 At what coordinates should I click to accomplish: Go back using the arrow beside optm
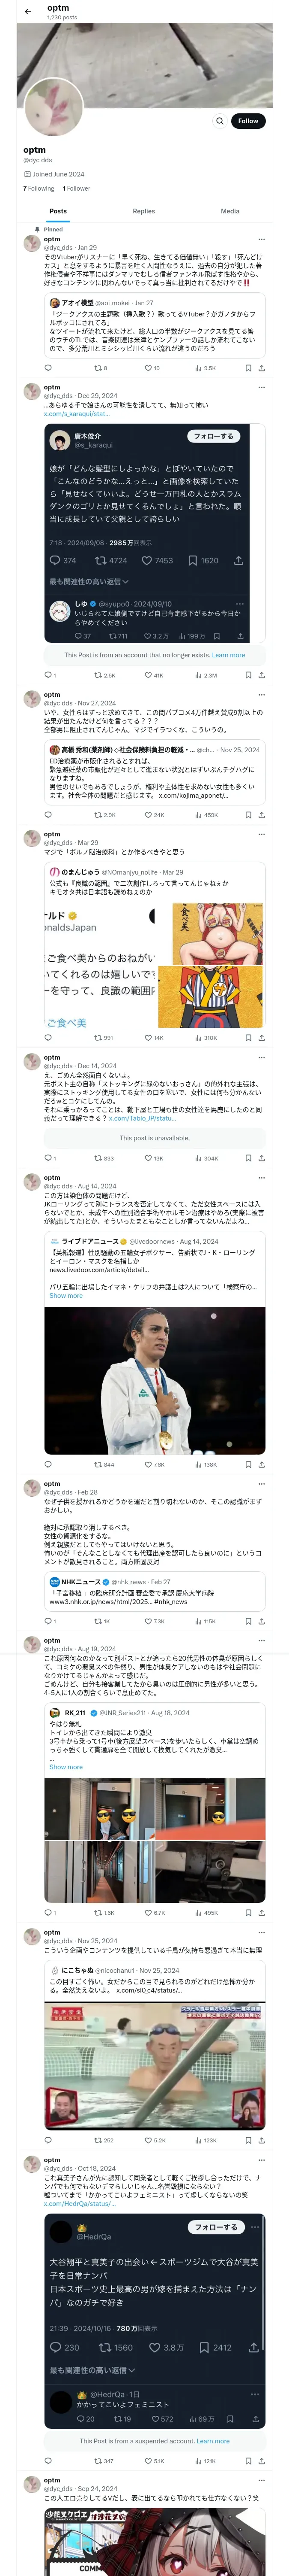coord(28,12)
